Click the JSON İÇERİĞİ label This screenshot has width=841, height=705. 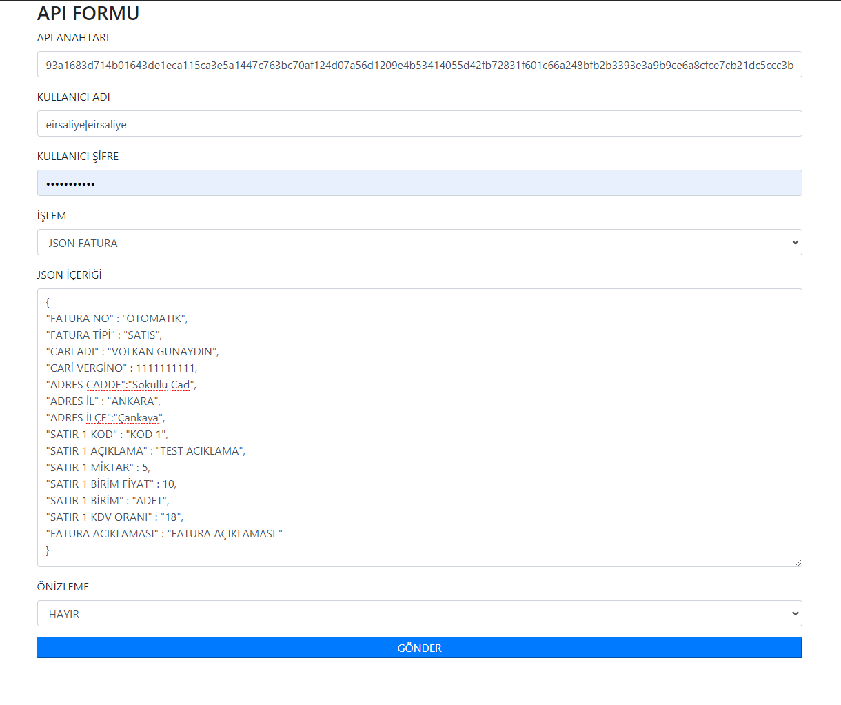pyautogui.click(x=69, y=275)
